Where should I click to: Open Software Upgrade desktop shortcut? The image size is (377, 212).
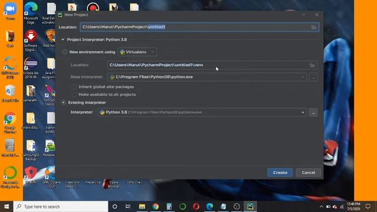point(31,41)
